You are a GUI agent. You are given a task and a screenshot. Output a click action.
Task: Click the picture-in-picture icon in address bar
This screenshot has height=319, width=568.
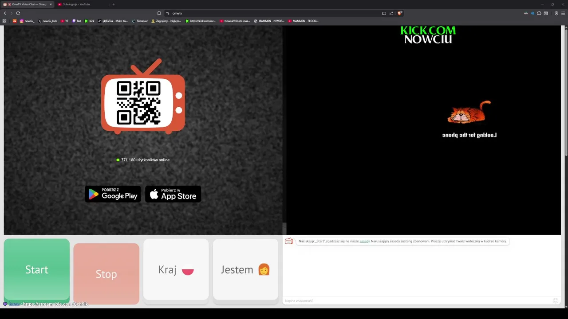384,13
